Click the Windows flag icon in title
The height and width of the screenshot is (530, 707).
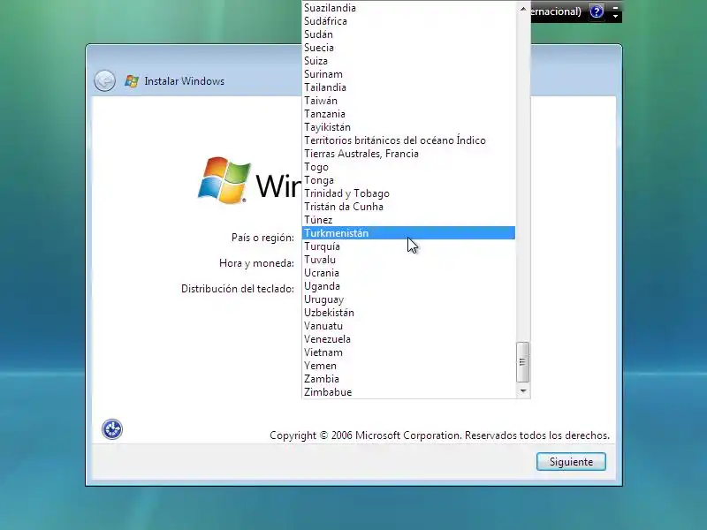pos(132,81)
